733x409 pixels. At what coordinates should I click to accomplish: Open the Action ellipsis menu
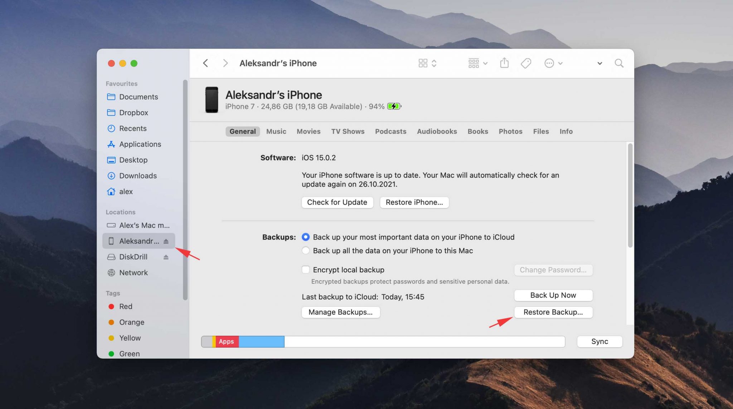pos(553,63)
